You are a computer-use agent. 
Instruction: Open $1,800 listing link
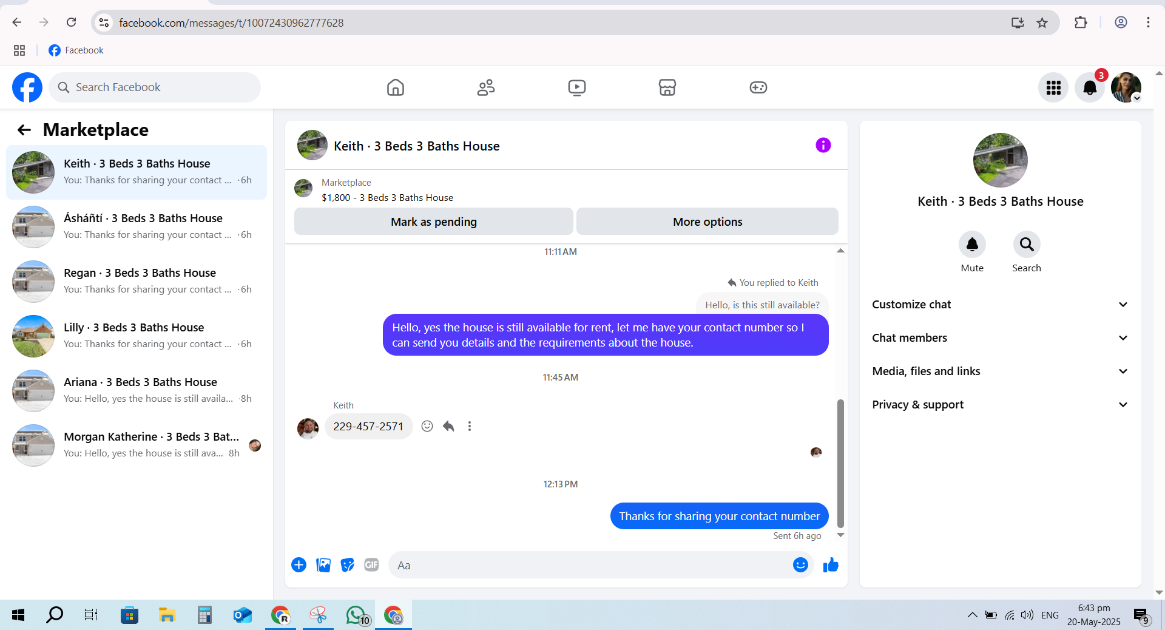387,198
